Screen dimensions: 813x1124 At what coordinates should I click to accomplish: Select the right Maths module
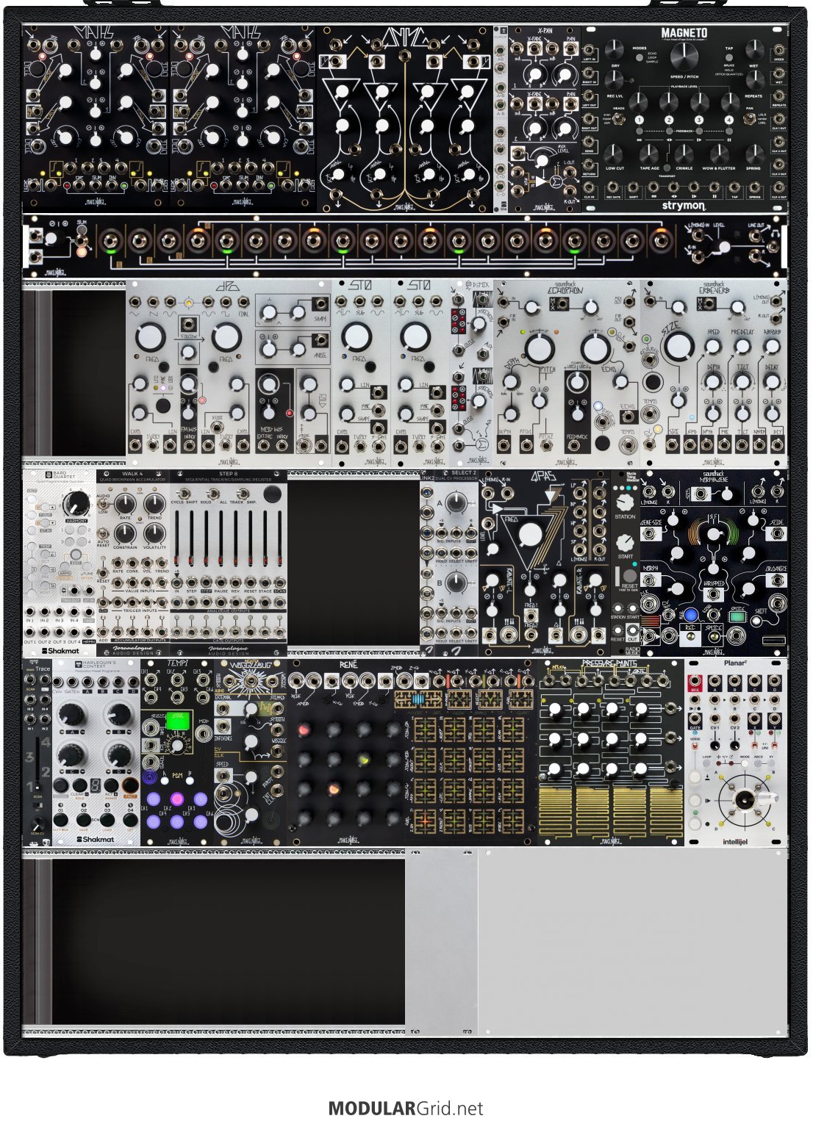tap(243, 119)
